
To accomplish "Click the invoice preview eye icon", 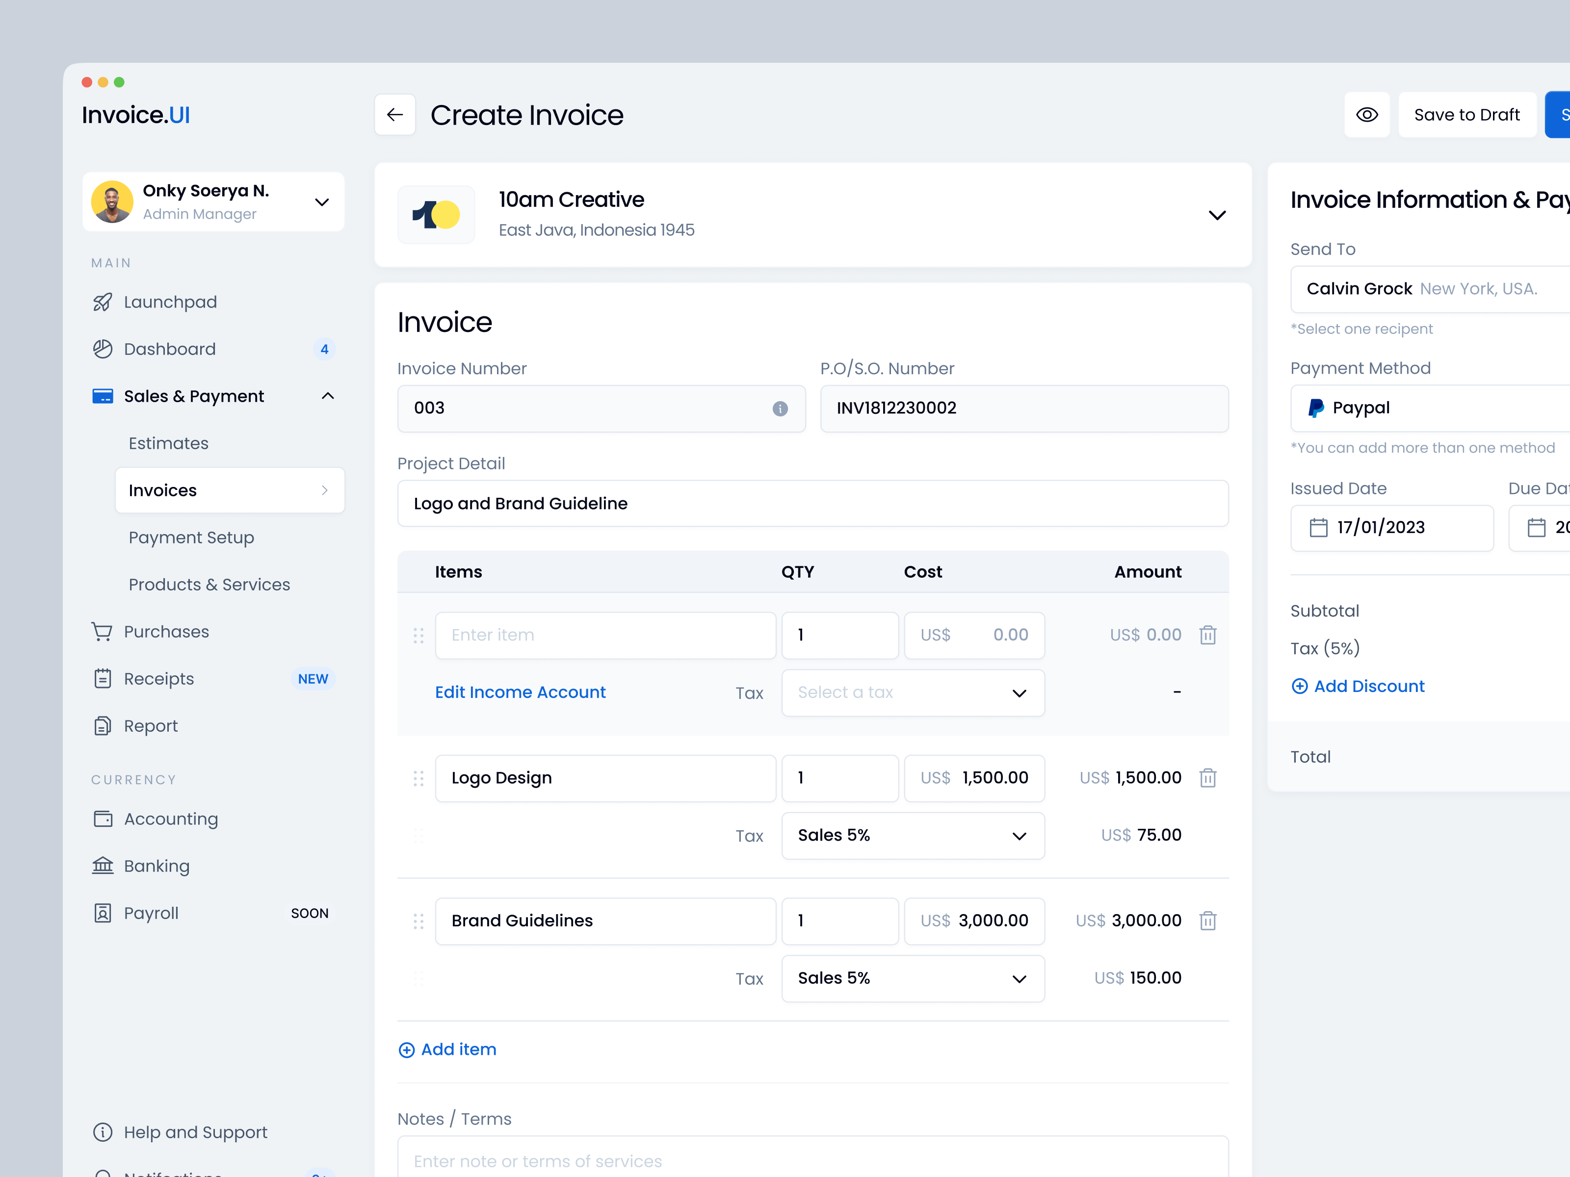I will tap(1367, 114).
